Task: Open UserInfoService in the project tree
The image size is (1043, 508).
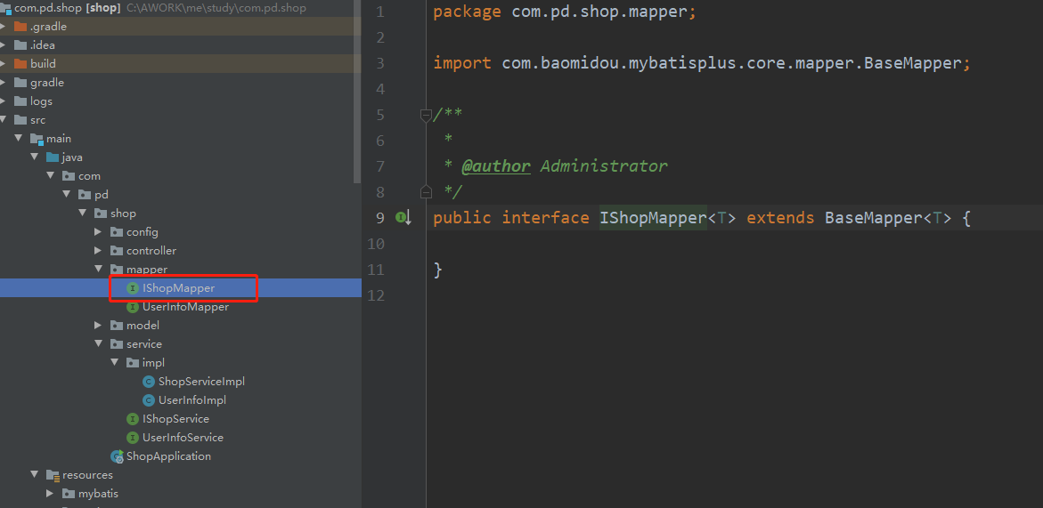Action: pyautogui.click(x=183, y=437)
